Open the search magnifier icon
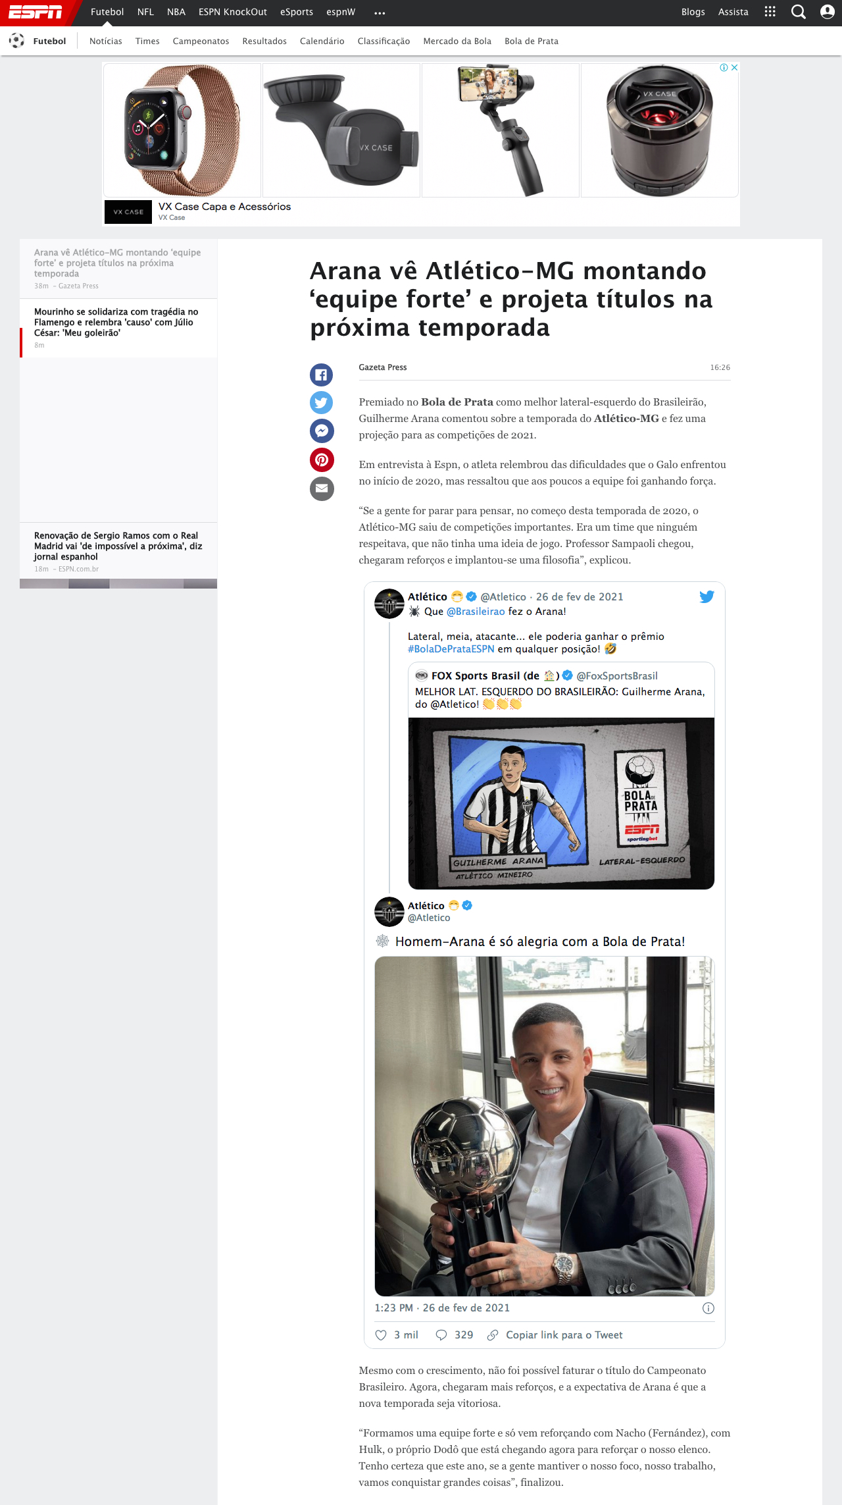Image resolution: width=842 pixels, height=1505 pixels. [x=799, y=12]
